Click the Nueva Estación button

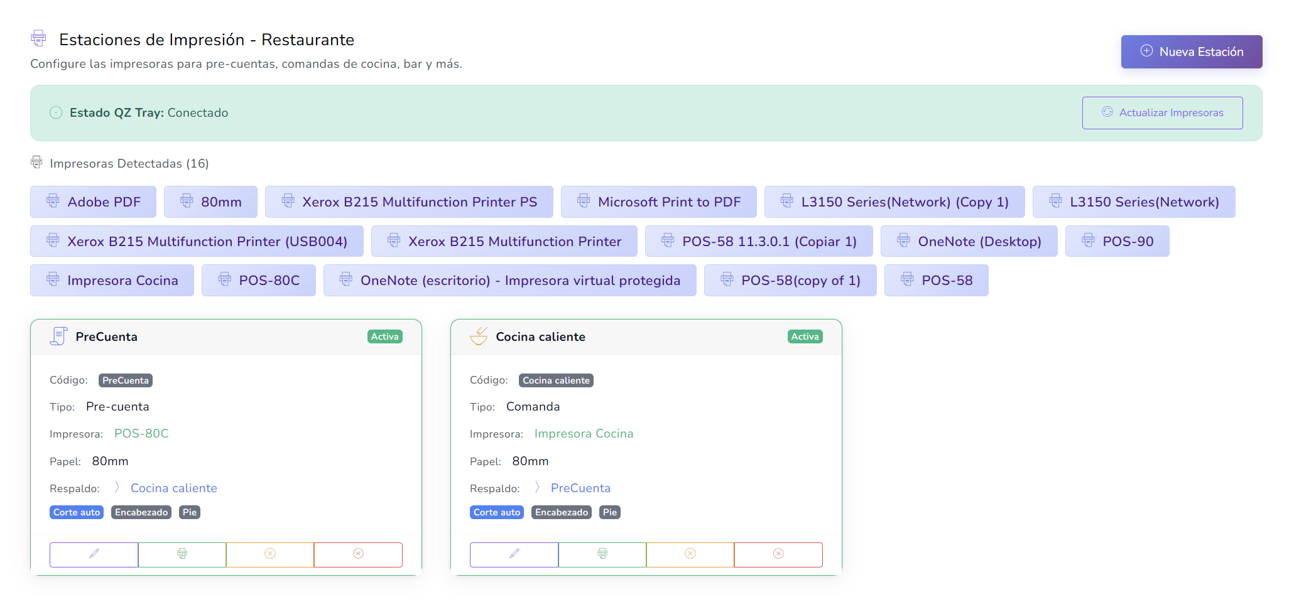pyautogui.click(x=1191, y=51)
